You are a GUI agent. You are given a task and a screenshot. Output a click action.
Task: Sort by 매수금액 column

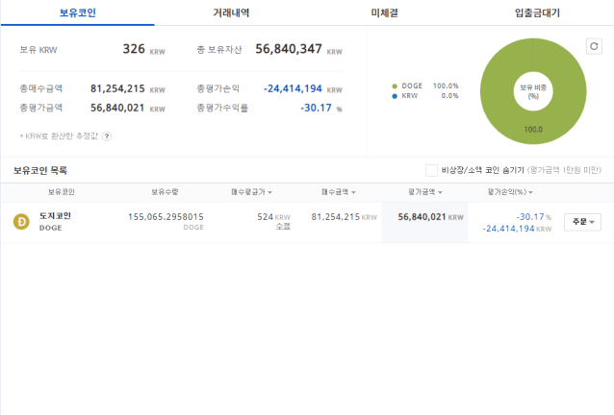point(339,192)
